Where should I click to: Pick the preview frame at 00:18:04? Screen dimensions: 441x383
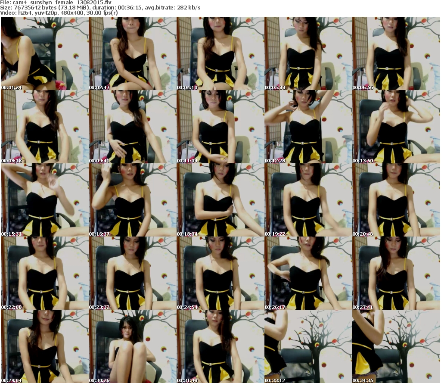[220, 200]
